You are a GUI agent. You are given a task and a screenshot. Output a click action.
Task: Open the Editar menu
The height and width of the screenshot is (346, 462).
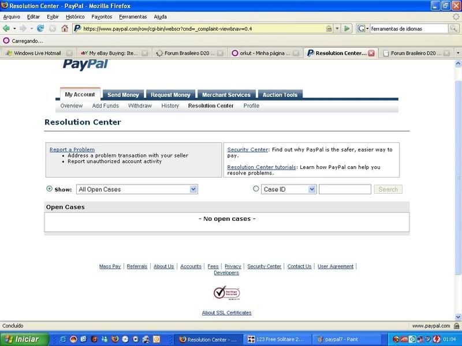tap(33, 17)
